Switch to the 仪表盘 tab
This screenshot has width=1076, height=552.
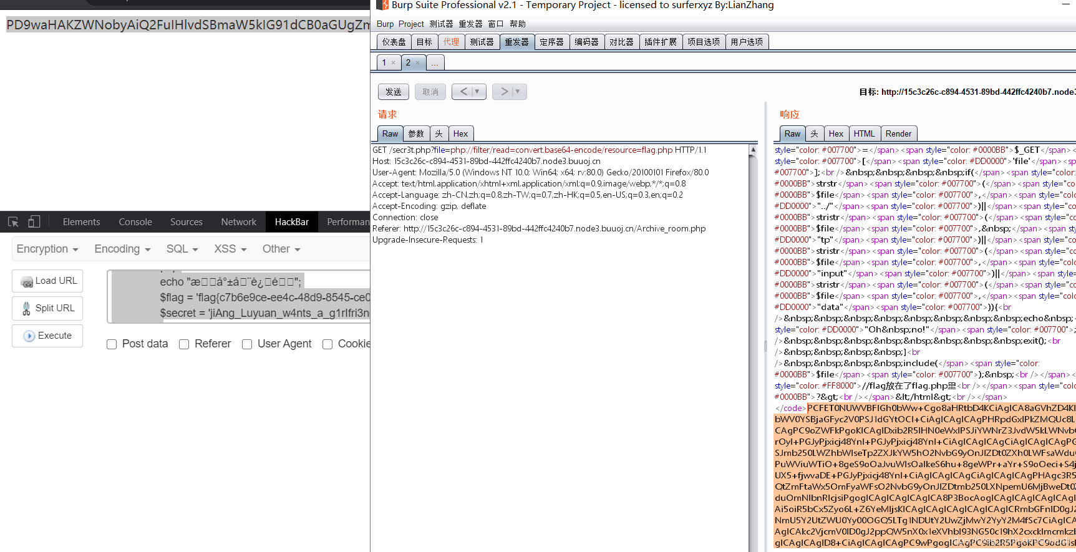tap(394, 42)
